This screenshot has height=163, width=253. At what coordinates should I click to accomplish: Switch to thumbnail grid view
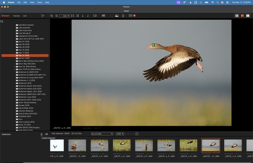tap(237, 16)
